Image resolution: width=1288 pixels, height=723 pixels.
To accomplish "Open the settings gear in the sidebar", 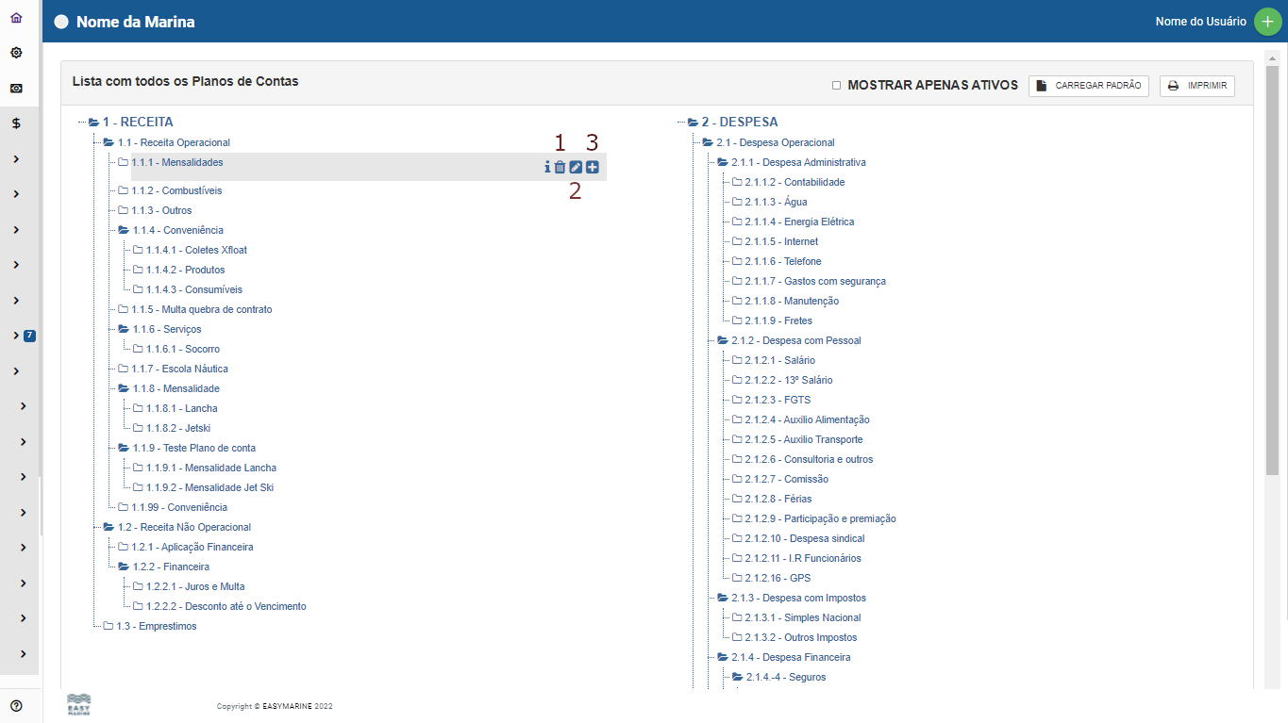I will click(x=16, y=53).
